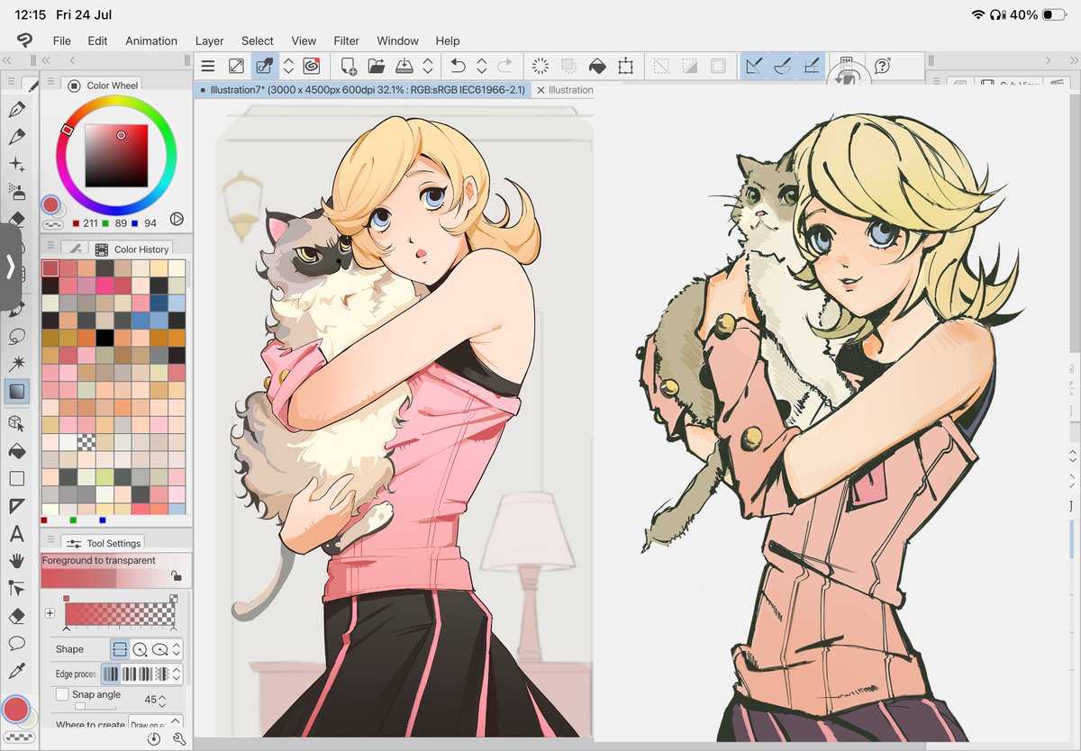Open the Filter menu
Viewport: 1081px width, 751px height.
(x=347, y=41)
